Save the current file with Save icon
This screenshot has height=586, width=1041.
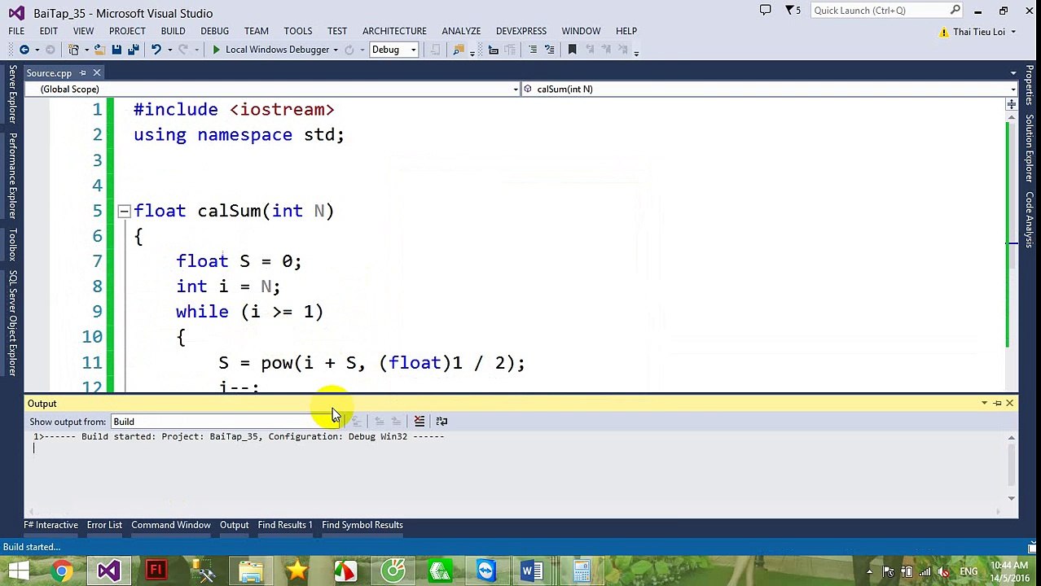tap(116, 50)
